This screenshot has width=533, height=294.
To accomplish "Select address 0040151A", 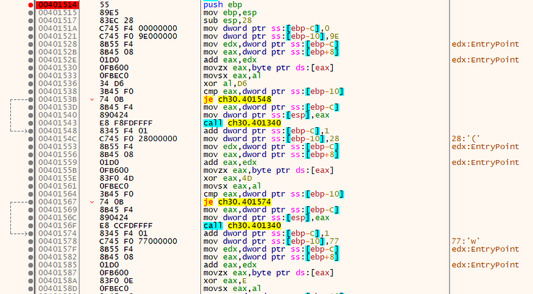I will click(57, 29).
